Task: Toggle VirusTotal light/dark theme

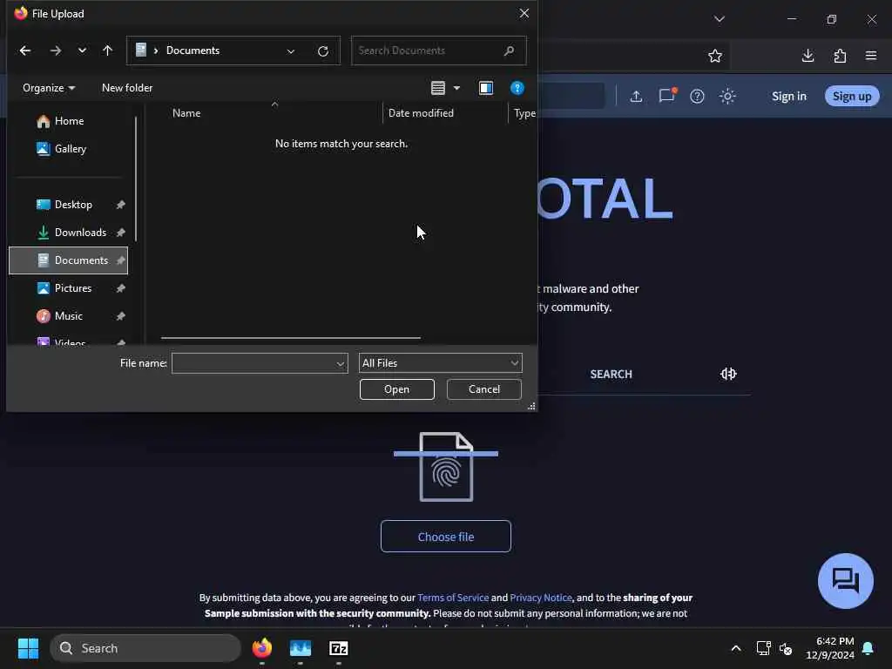Action: tap(727, 96)
